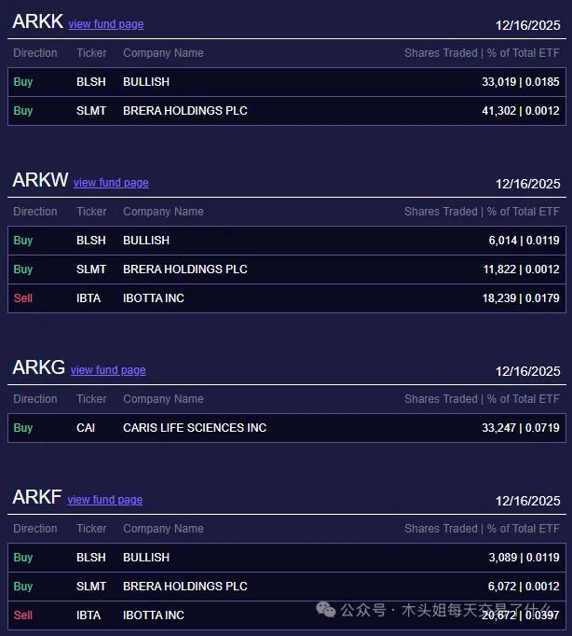Select ARKK BLSH Bullish buy row
The image size is (572, 636).
click(287, 82)
